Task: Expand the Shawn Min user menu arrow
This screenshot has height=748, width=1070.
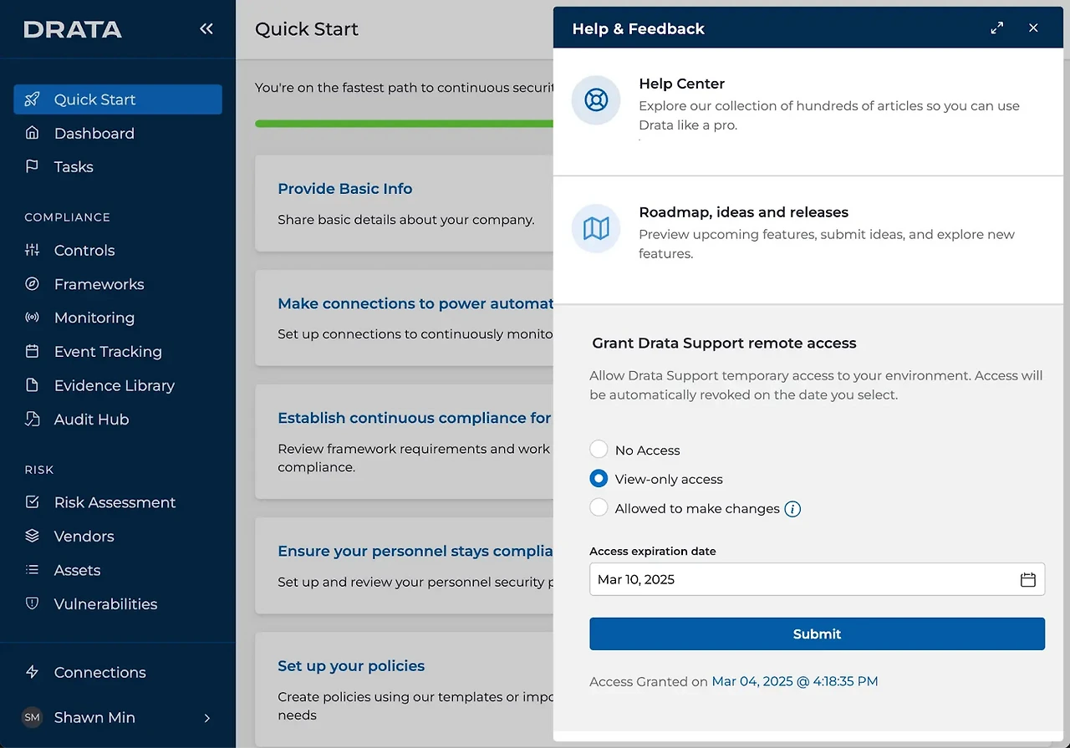Action: click(207, 718)
